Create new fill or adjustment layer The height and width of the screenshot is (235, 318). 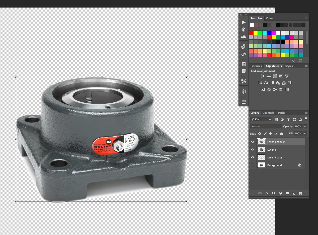pyautogui.click(x=280, y=193)
